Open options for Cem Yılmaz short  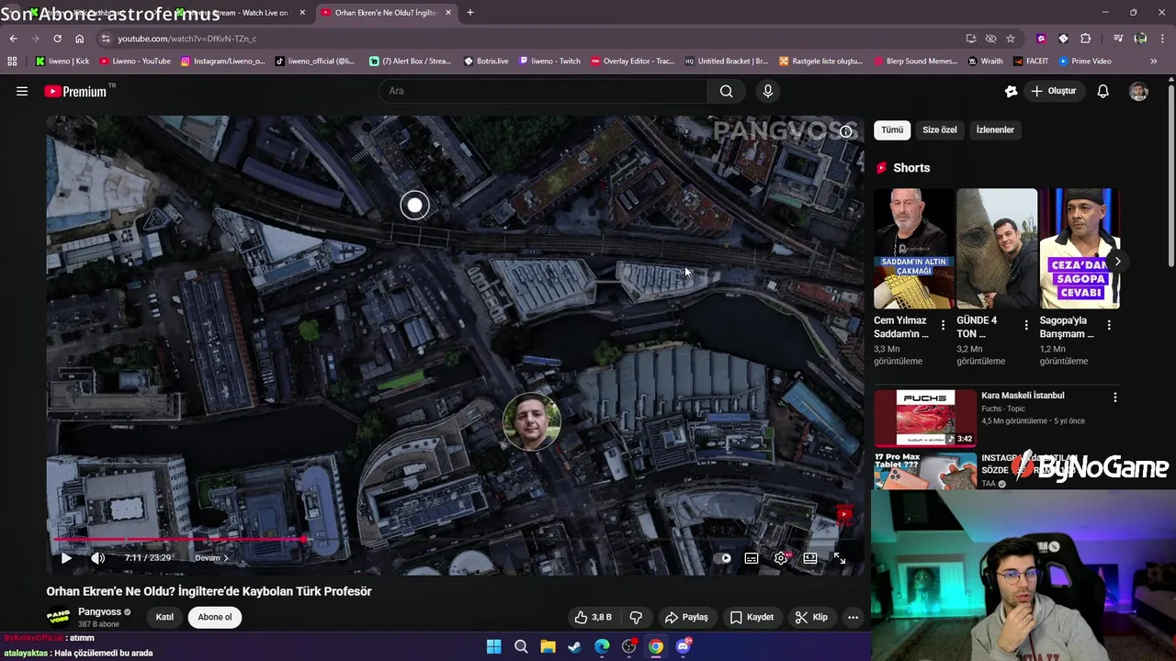coord(943,325)
